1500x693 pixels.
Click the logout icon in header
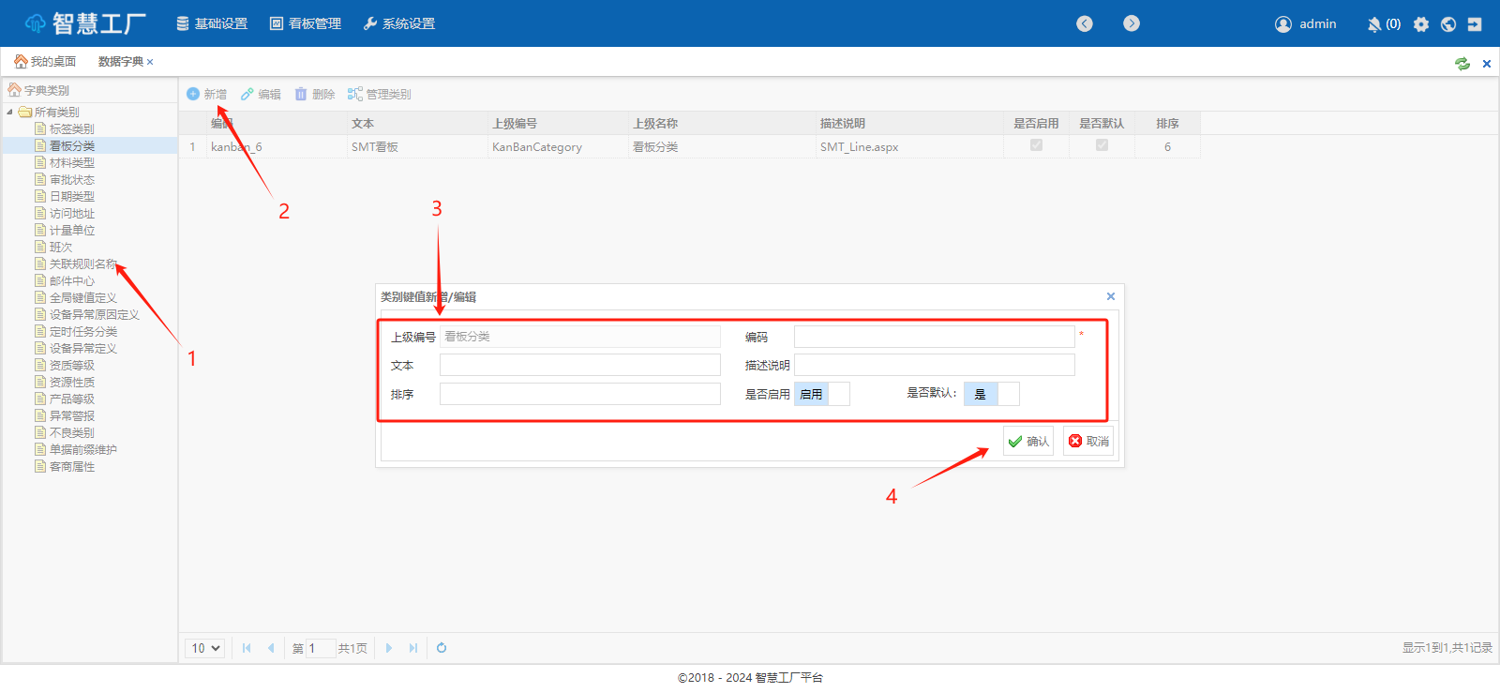[x=1475, y=24]
